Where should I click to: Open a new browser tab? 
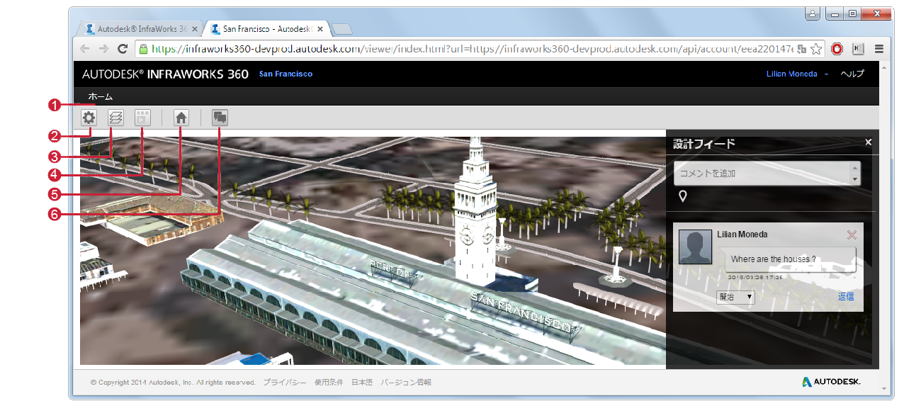[342, 30]
